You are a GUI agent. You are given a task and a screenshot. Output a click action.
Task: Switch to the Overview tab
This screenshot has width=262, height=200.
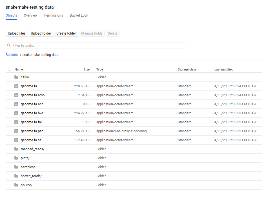(30, 15)
